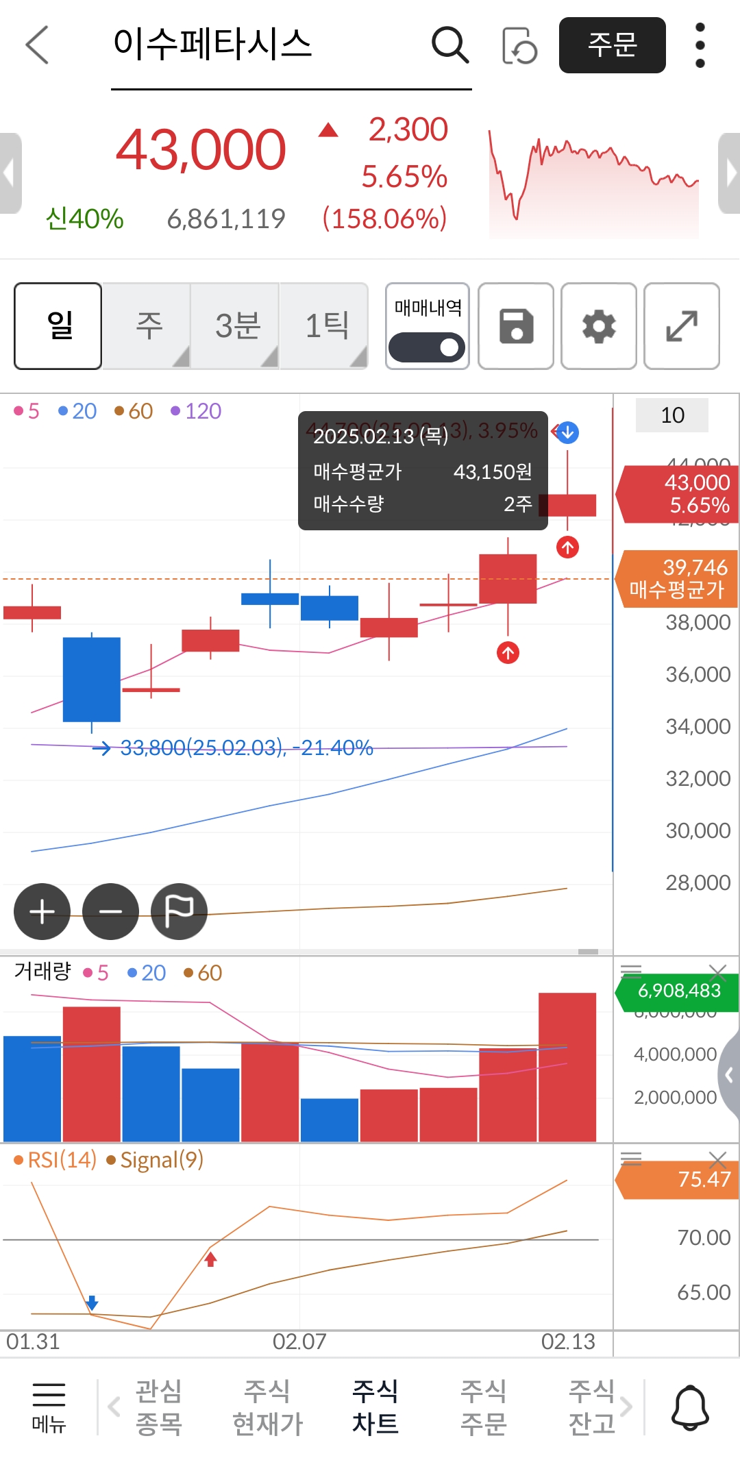Expand the side panel chevron handle
The image size is (740, 1458).
pos(730,1075)
